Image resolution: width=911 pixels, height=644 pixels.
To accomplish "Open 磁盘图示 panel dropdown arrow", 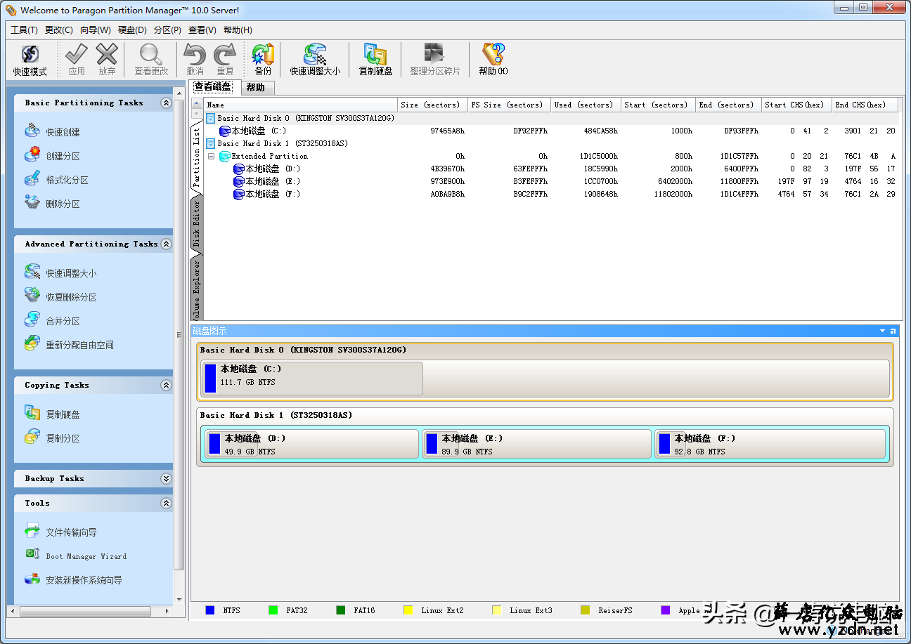I will coord(883,331).
